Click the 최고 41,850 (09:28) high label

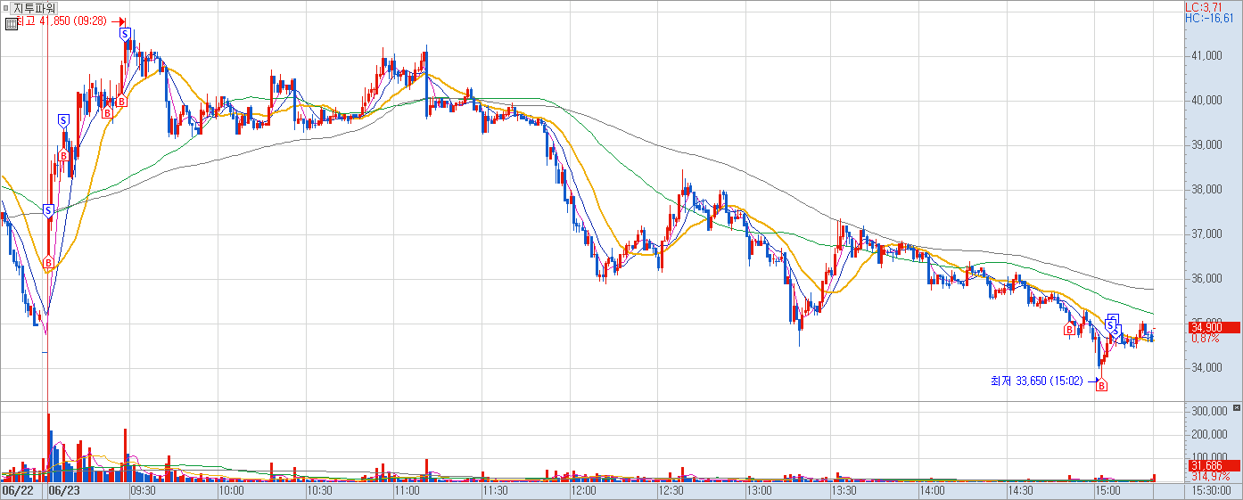pos(62,21)
